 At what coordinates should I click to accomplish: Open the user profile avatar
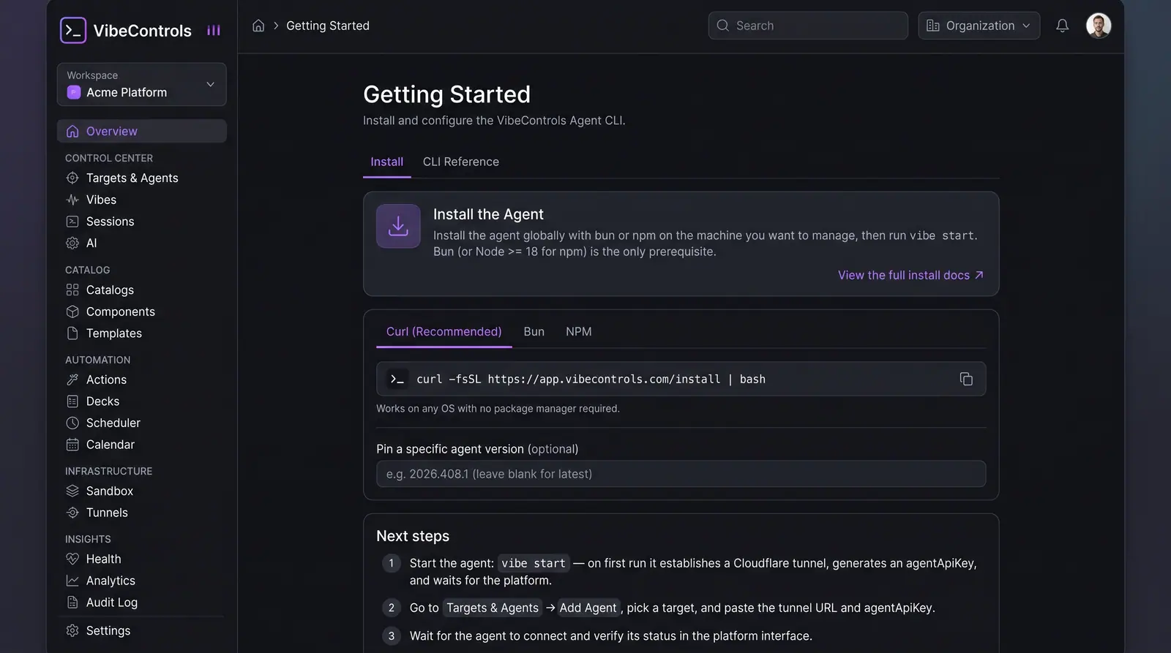(1099, 26)
